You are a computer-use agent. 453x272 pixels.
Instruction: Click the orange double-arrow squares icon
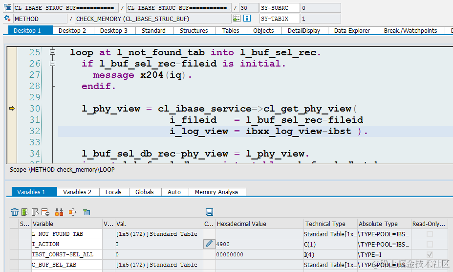[59, 212]
